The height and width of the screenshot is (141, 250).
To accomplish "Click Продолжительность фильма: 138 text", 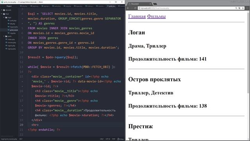I will [x=168, y=106].
